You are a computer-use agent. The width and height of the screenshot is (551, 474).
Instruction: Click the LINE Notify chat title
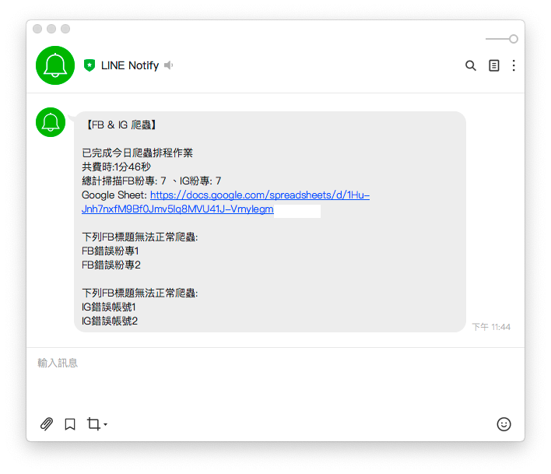[x=130, y=65]
